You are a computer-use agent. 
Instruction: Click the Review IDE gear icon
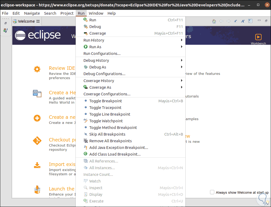pyautogui.click(x=37, y=69)
